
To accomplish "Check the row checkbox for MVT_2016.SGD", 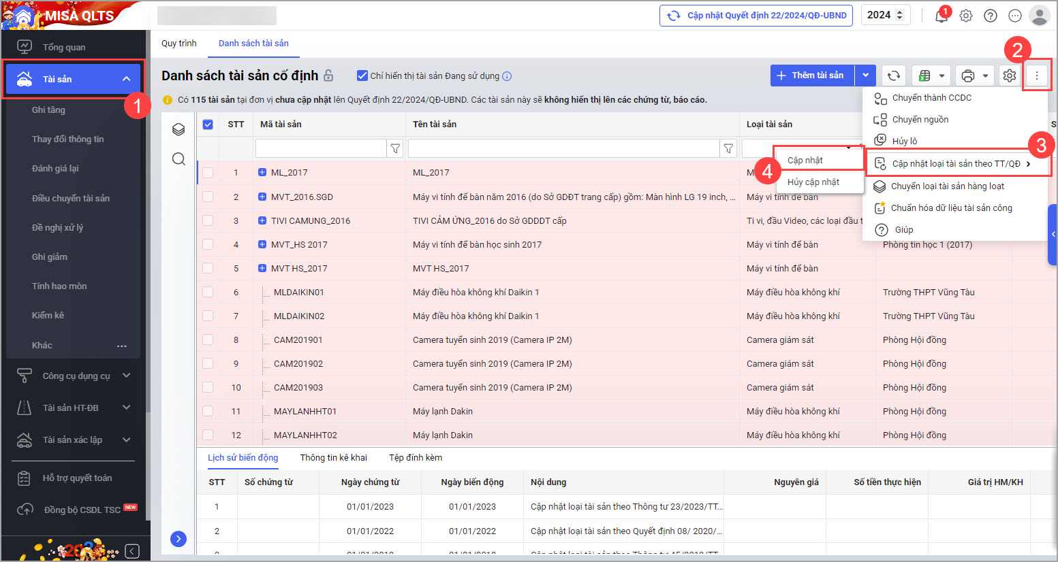I will pyautogui.click(x=208, y=197).
